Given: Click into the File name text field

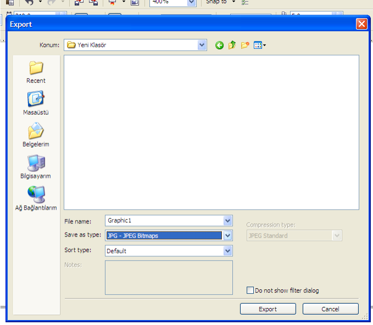Looking at the screenshot, I should click(x=164, y=221).
